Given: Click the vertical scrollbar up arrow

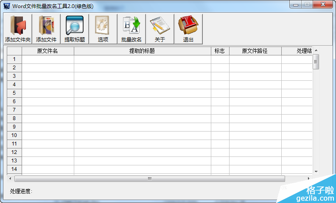Looking at the screenshot, I should pos(316,50).
